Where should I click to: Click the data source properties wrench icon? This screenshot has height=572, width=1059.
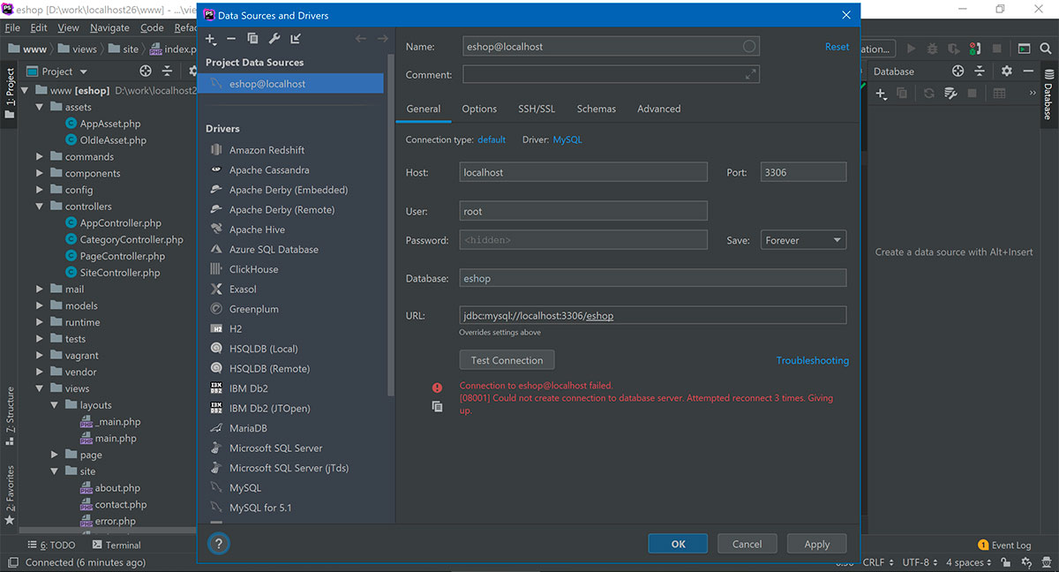pyautogui.click(x=950, y=93)
